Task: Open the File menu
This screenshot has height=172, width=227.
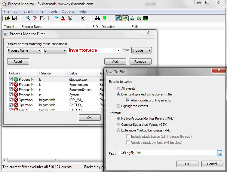Action: [7, 11]
